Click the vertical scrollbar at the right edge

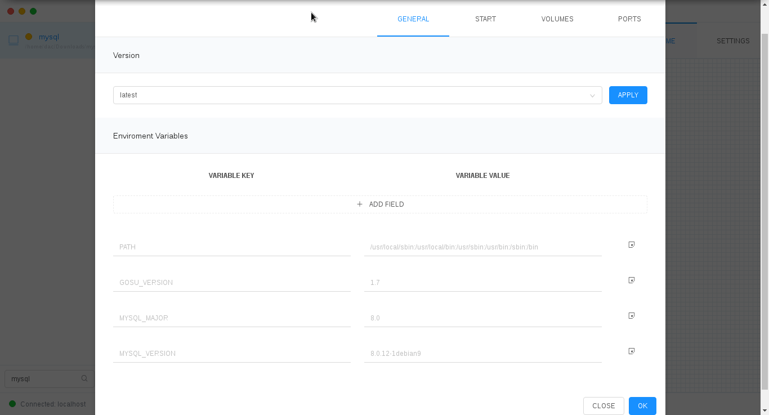pos(764,211)
